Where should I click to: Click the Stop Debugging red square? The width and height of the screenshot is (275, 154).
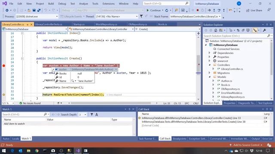(198, 10)
